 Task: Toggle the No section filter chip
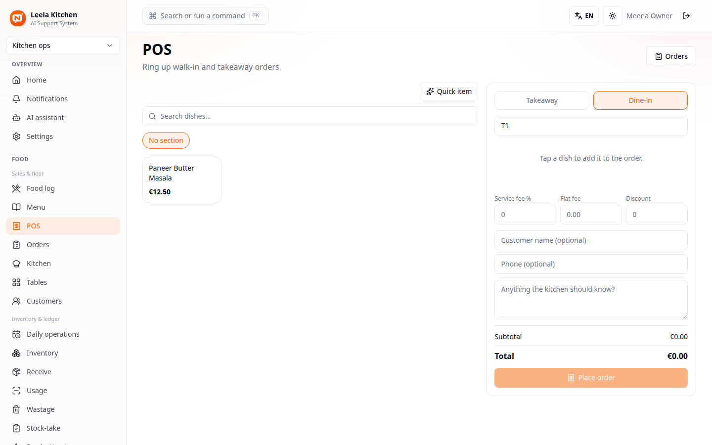tap(166, 140)
